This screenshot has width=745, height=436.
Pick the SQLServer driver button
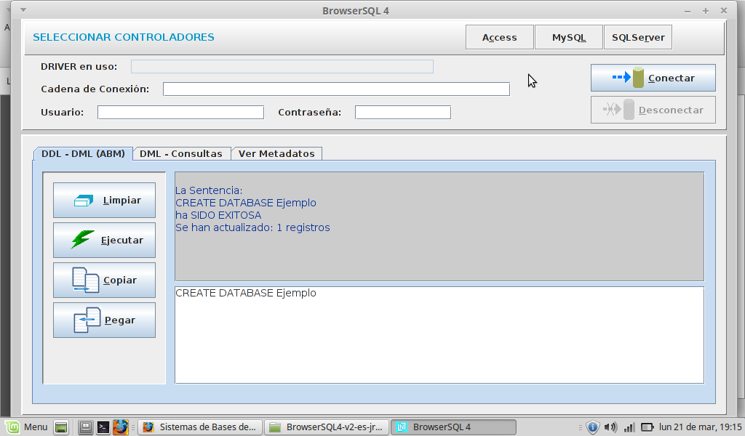[638, 37]
